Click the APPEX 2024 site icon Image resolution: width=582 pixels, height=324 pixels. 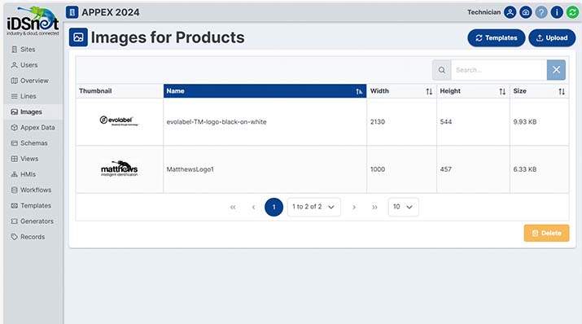[x=72, y=12]
